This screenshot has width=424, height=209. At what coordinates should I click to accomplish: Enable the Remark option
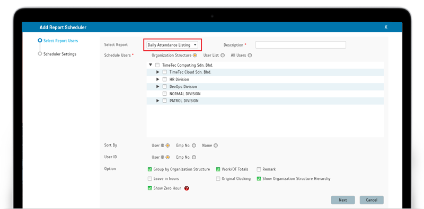click(259, 169)
